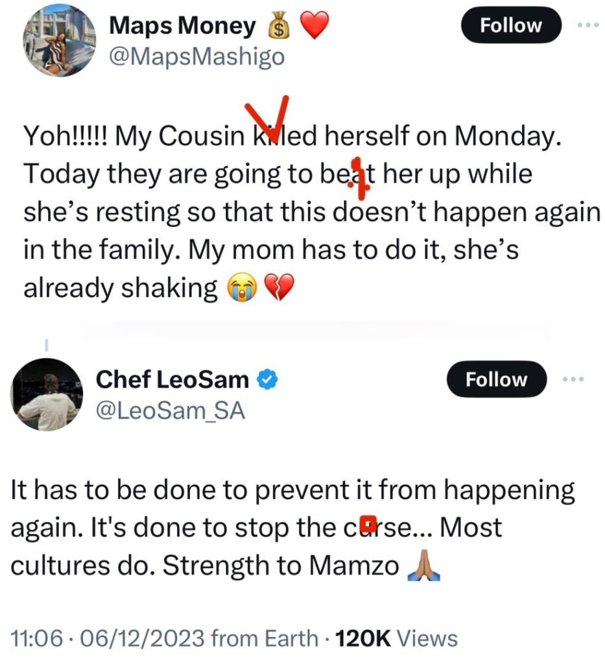This screenshot has height=664, width=605.
Task: Open Chef LeoSam profile picture
Action: 45,393
